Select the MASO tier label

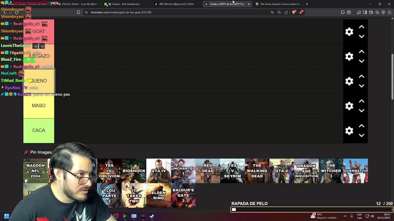pos(39,106)
